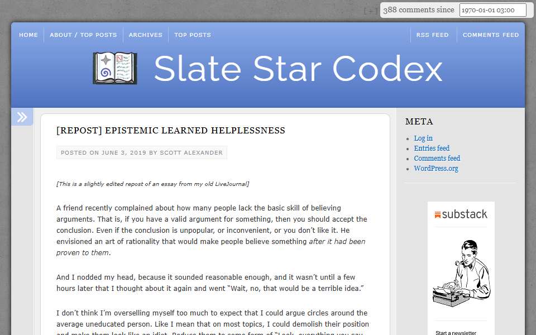Click the Slate Star Codex site title

click(x=298, y=69)
